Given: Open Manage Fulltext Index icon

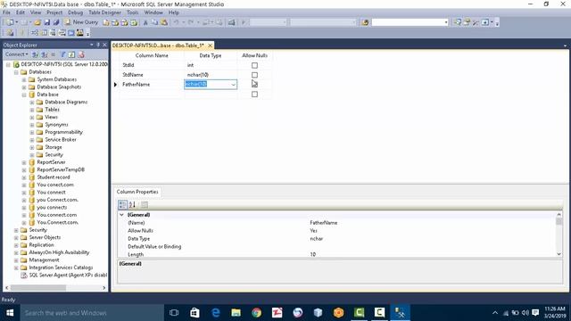Looking at the screenshot, I should [x=53, y=33].
